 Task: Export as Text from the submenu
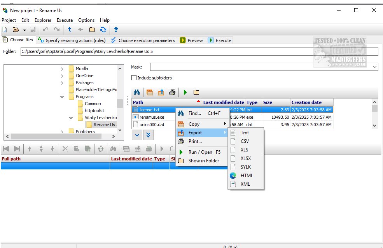coord(246,132)
